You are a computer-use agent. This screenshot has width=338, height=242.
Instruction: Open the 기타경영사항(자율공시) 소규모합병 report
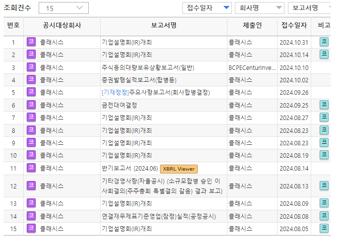[x=162, y=186]
